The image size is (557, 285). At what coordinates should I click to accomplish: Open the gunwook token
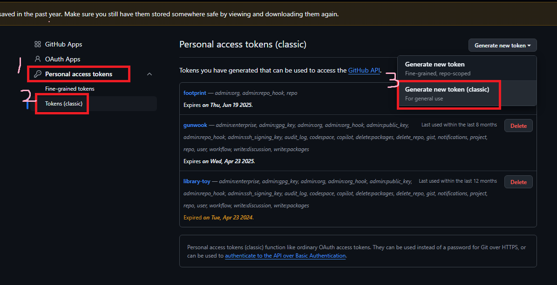(195, 125)
